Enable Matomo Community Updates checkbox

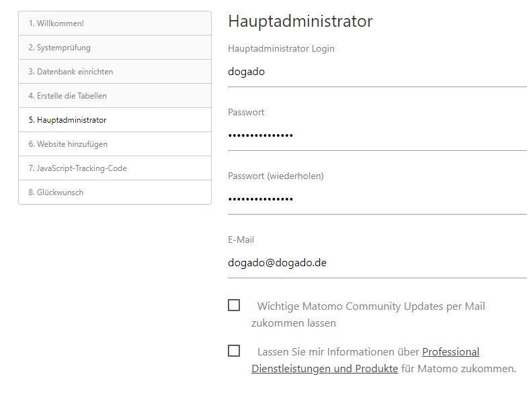[x=234, y=305]
